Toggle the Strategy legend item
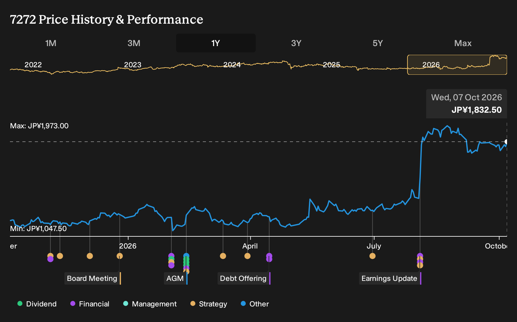The image size is (517, 322). click(209, 304)
